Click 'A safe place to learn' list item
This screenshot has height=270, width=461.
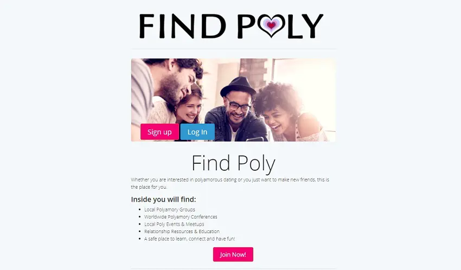190,239
